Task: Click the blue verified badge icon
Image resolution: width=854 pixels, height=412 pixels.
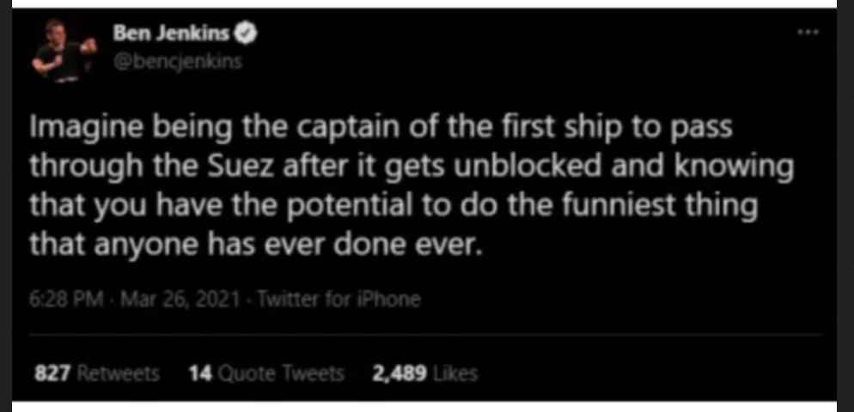Action: coord(244,35)
